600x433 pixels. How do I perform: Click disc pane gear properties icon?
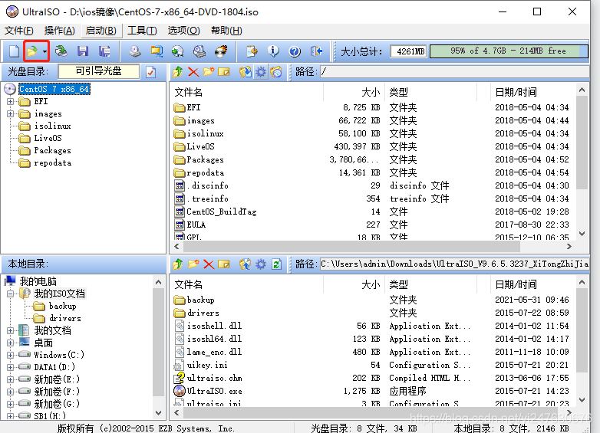[261, 72]
